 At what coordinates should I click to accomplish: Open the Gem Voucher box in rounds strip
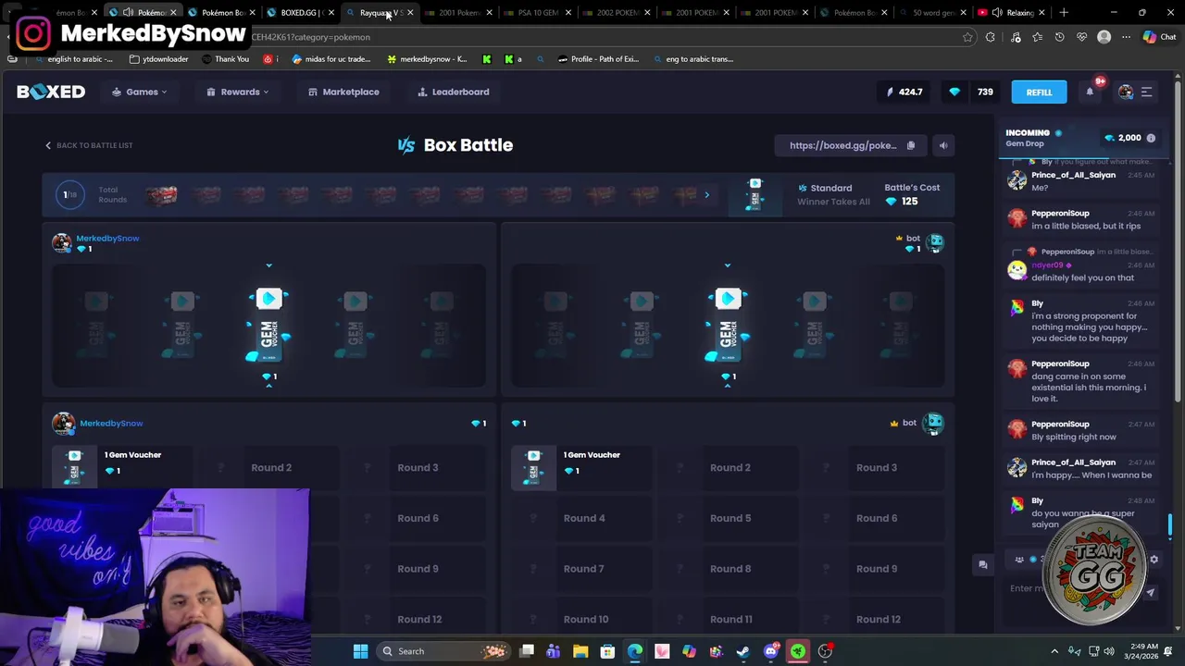755,195
